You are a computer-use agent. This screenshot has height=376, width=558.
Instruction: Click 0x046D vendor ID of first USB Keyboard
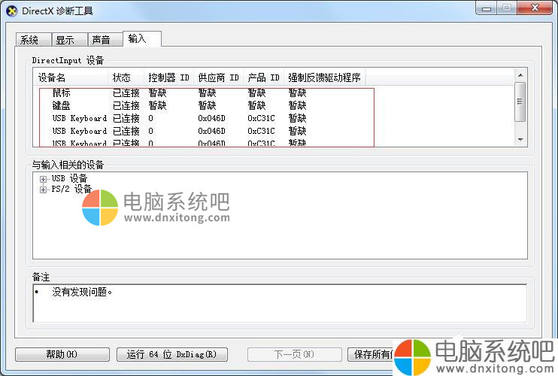(212, 119)
